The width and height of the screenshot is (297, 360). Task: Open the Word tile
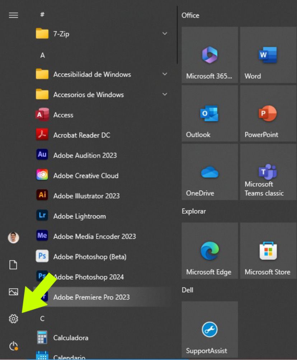pyautogui.click(x=268, y=55)
